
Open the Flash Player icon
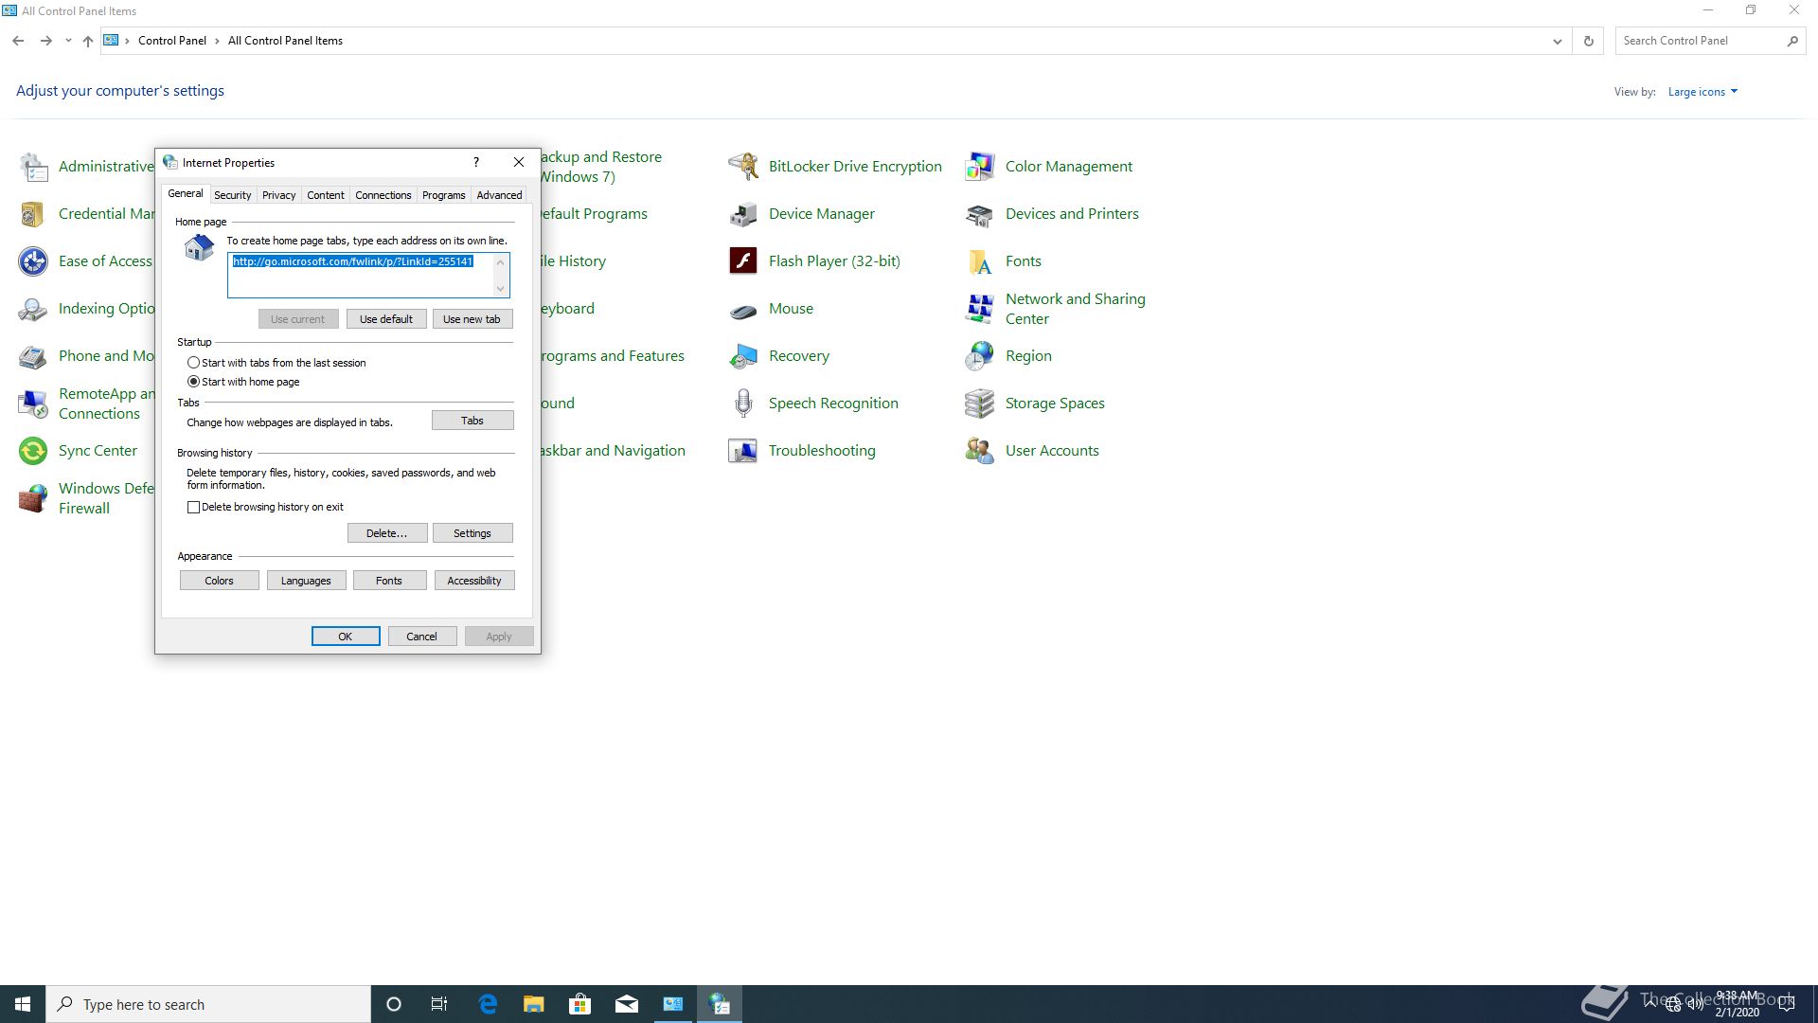click(743, 260)
